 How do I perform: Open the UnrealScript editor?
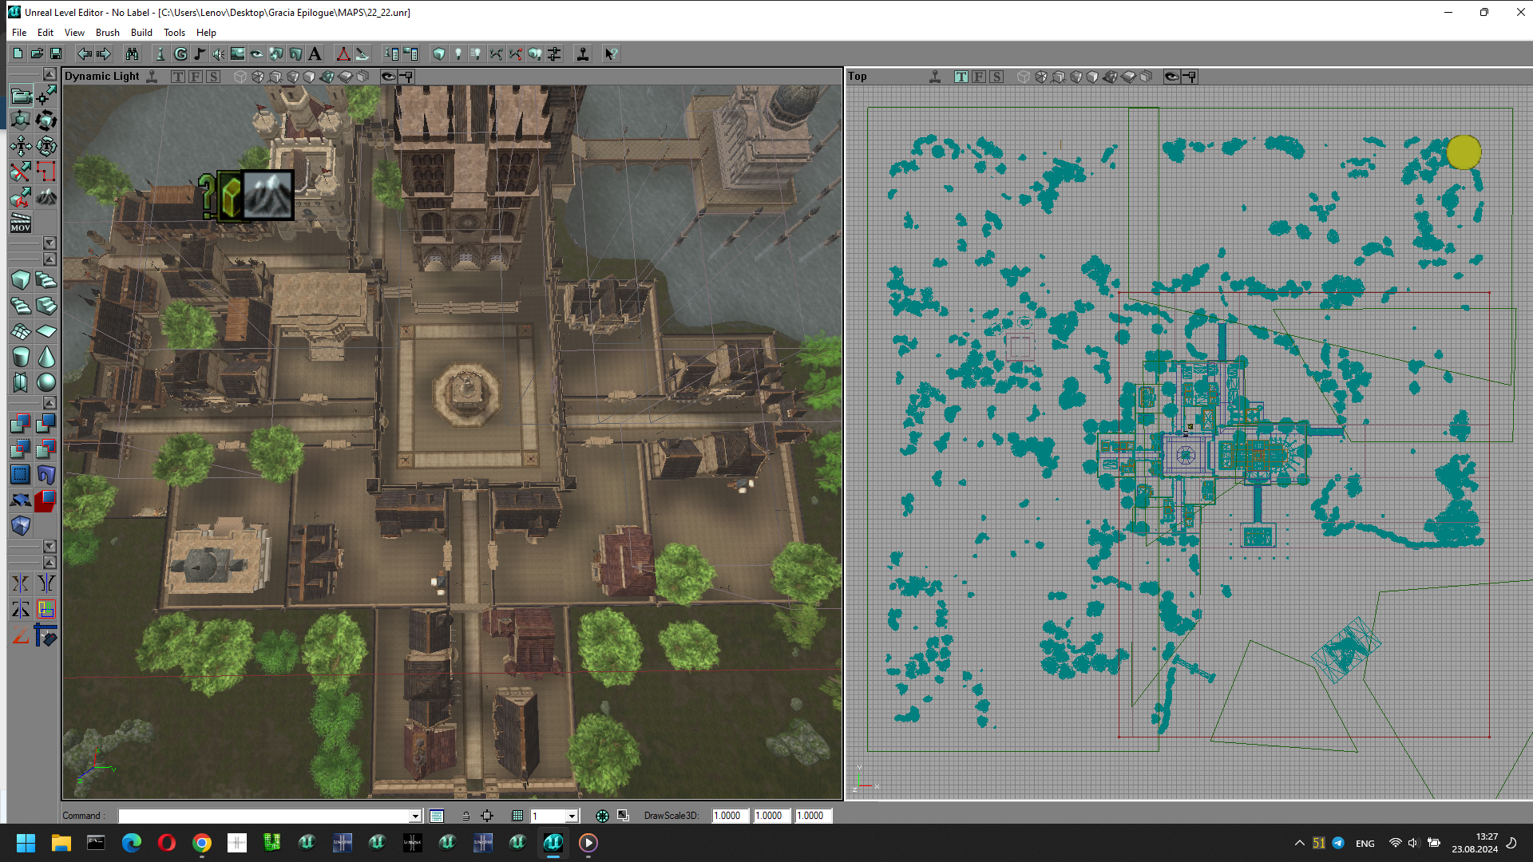362,53
